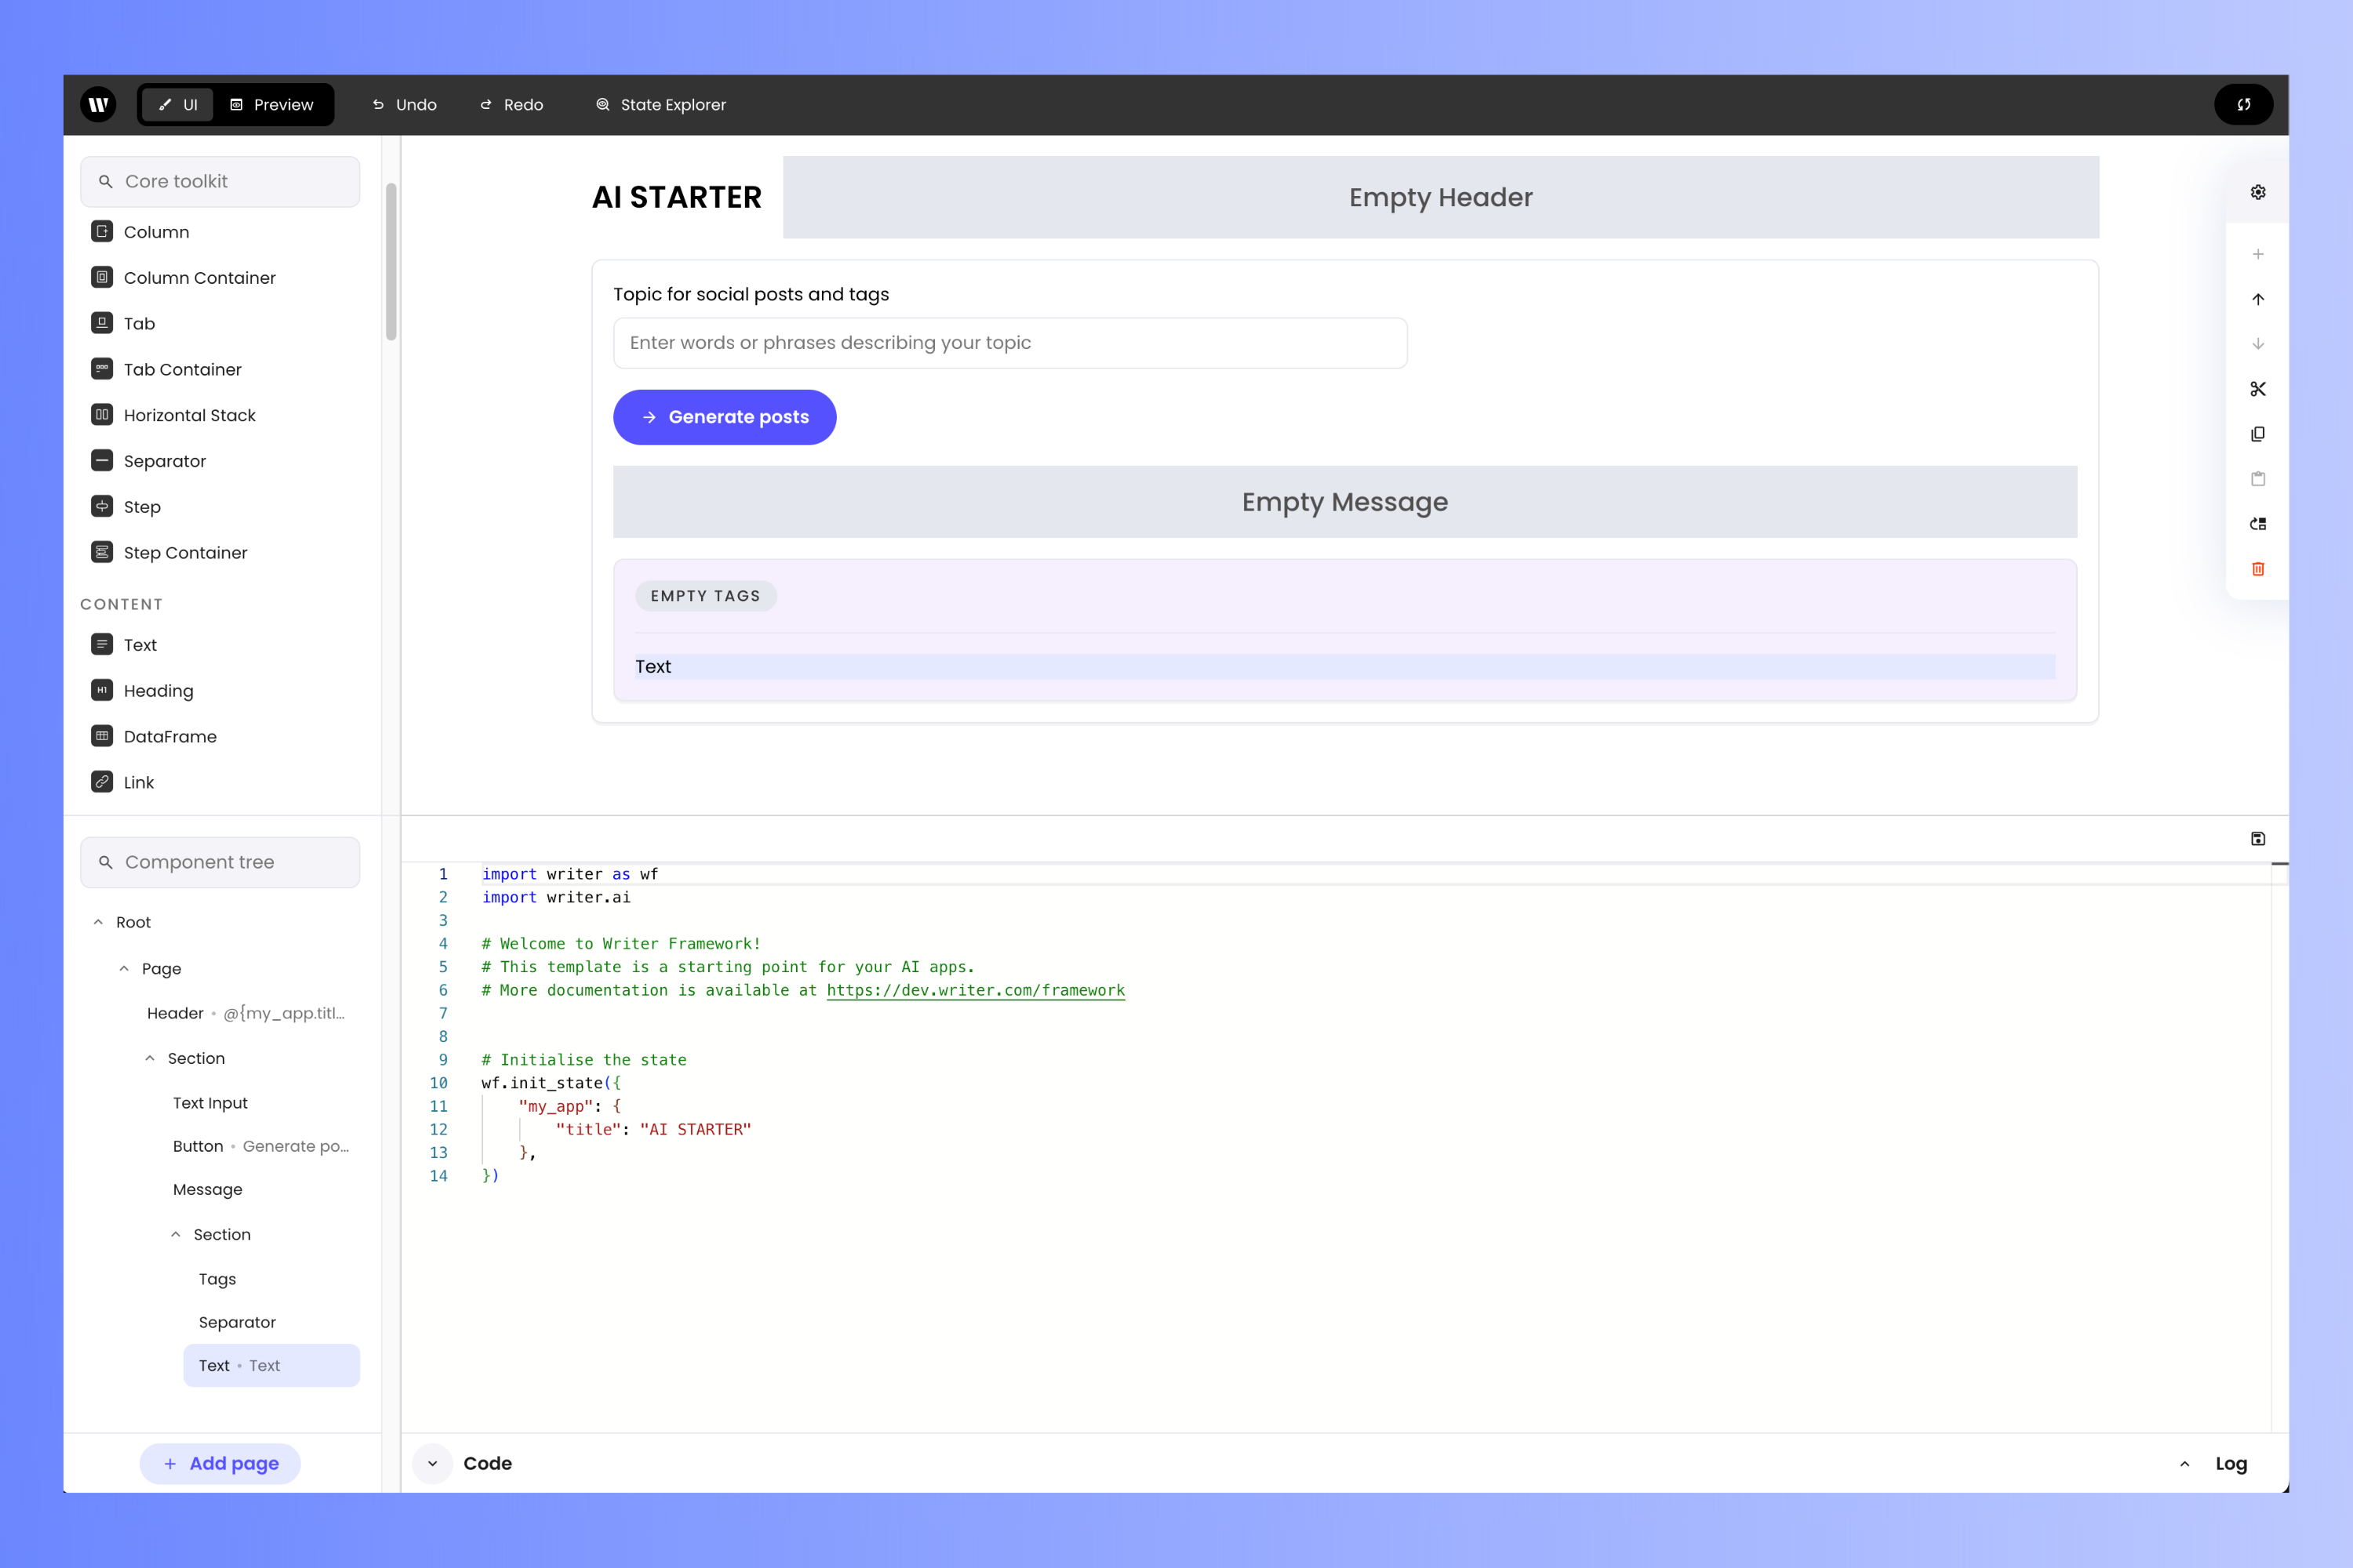
Task: Save code with the save icon
Action: point(2258,839)
